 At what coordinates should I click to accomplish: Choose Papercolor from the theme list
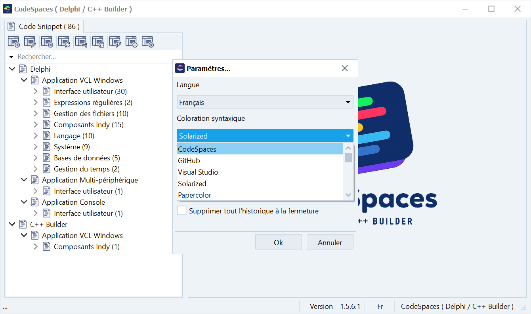click(x=195, y=195)
